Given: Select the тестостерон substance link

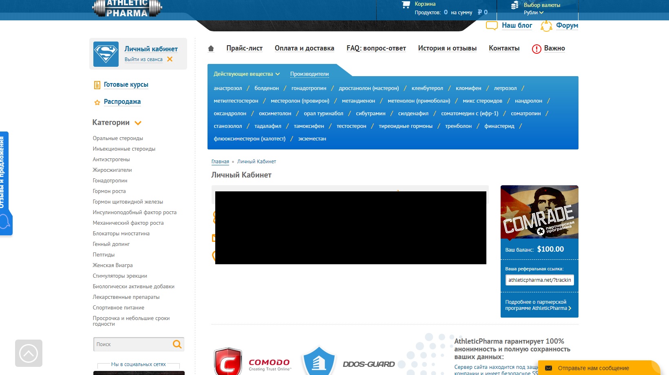Looking at the screenshot, I should click(351, 126).
